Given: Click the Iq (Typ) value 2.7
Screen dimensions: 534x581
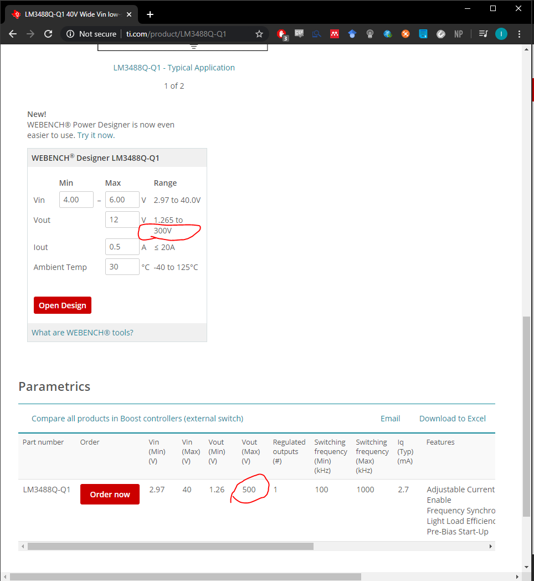Looking at the screenshot, I should click(403, 490).
